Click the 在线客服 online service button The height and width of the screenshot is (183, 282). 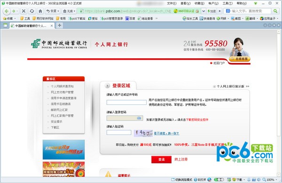240,59
